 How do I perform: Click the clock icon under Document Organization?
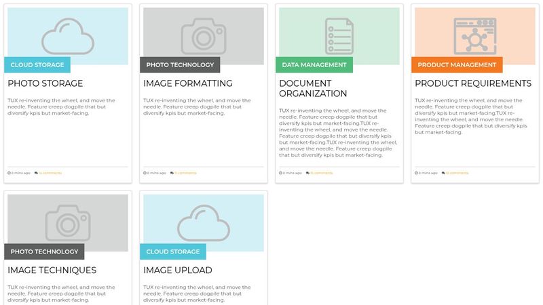pyautogui.click(x=281, y=173)
